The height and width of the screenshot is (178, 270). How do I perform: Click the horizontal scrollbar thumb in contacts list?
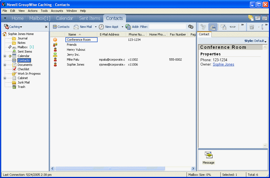(x=110, y=169)
